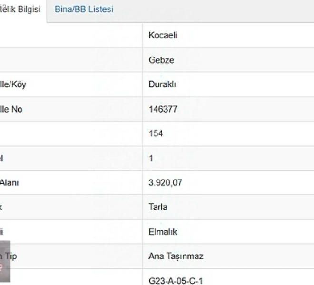
Task: Click the area value 3.920,07
Action: tap(166, 182)
